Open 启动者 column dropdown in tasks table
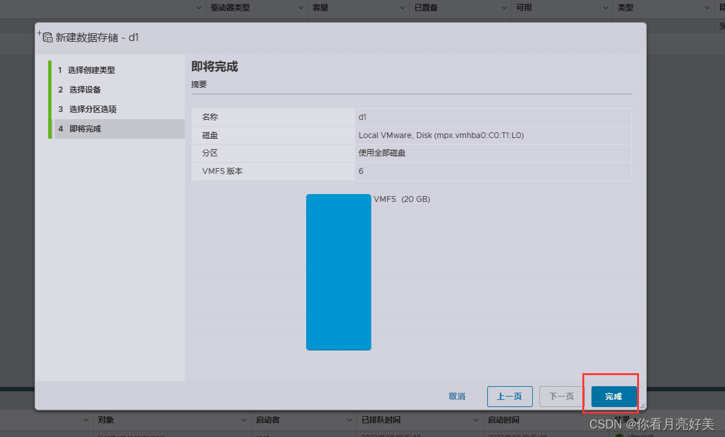725x437 pixels. 350,420
